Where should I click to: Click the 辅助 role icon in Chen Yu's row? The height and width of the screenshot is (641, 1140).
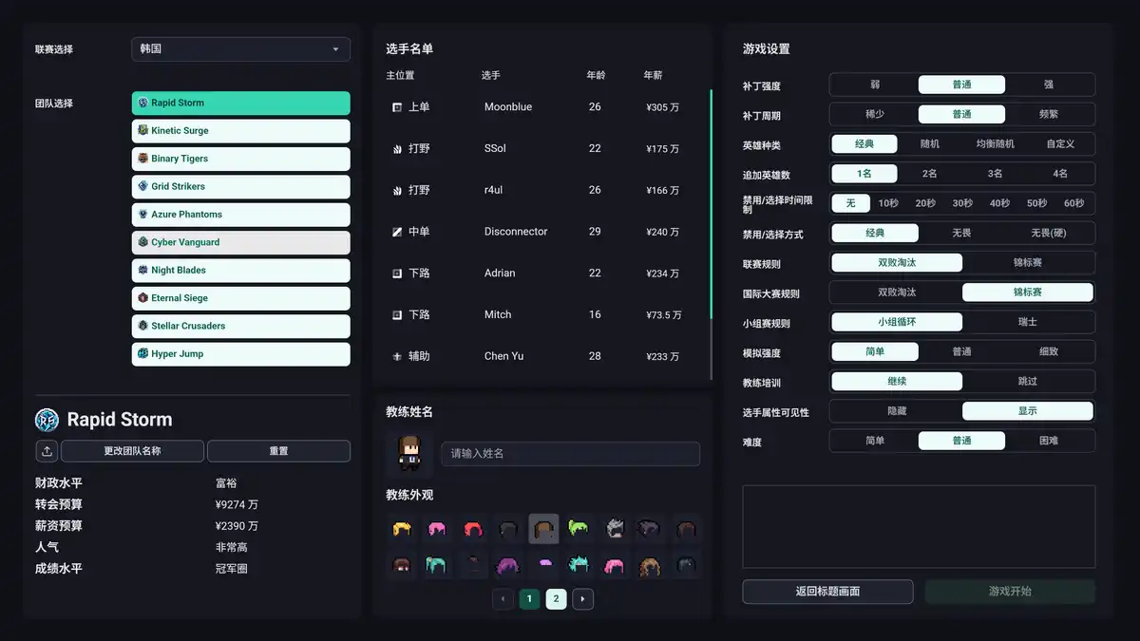(397, 356)
